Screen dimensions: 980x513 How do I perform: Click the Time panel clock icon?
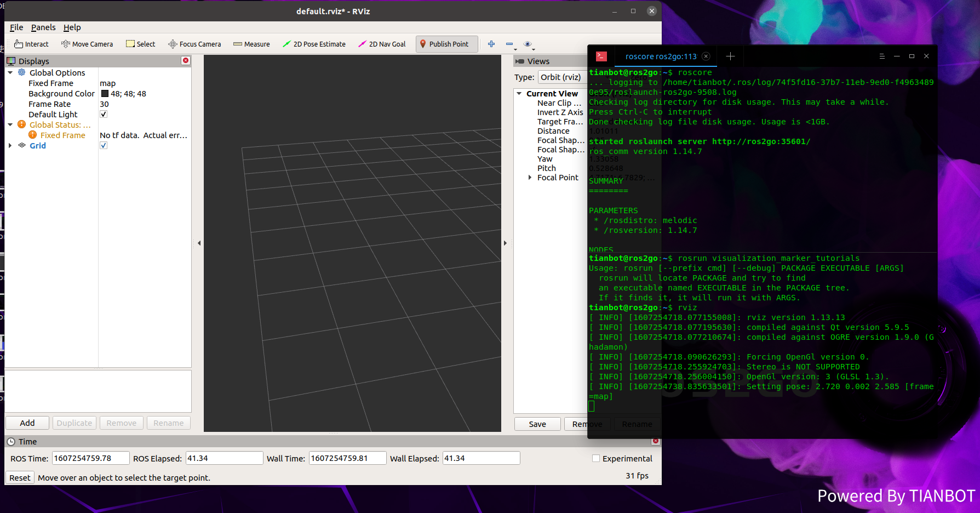pyautogui.click(x=11, y=441)
